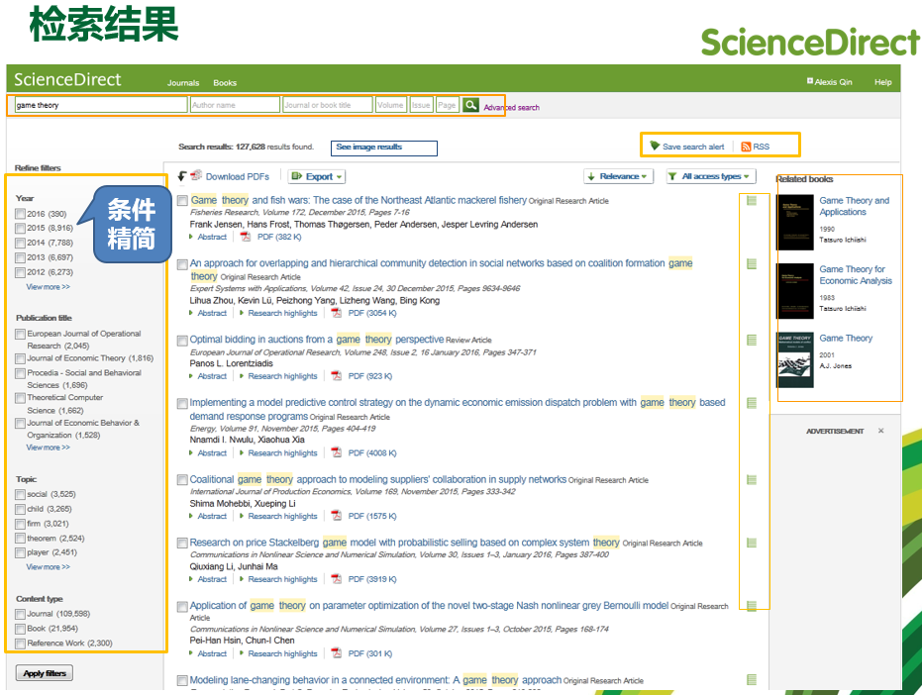Click the Issue field

(421, 105)
